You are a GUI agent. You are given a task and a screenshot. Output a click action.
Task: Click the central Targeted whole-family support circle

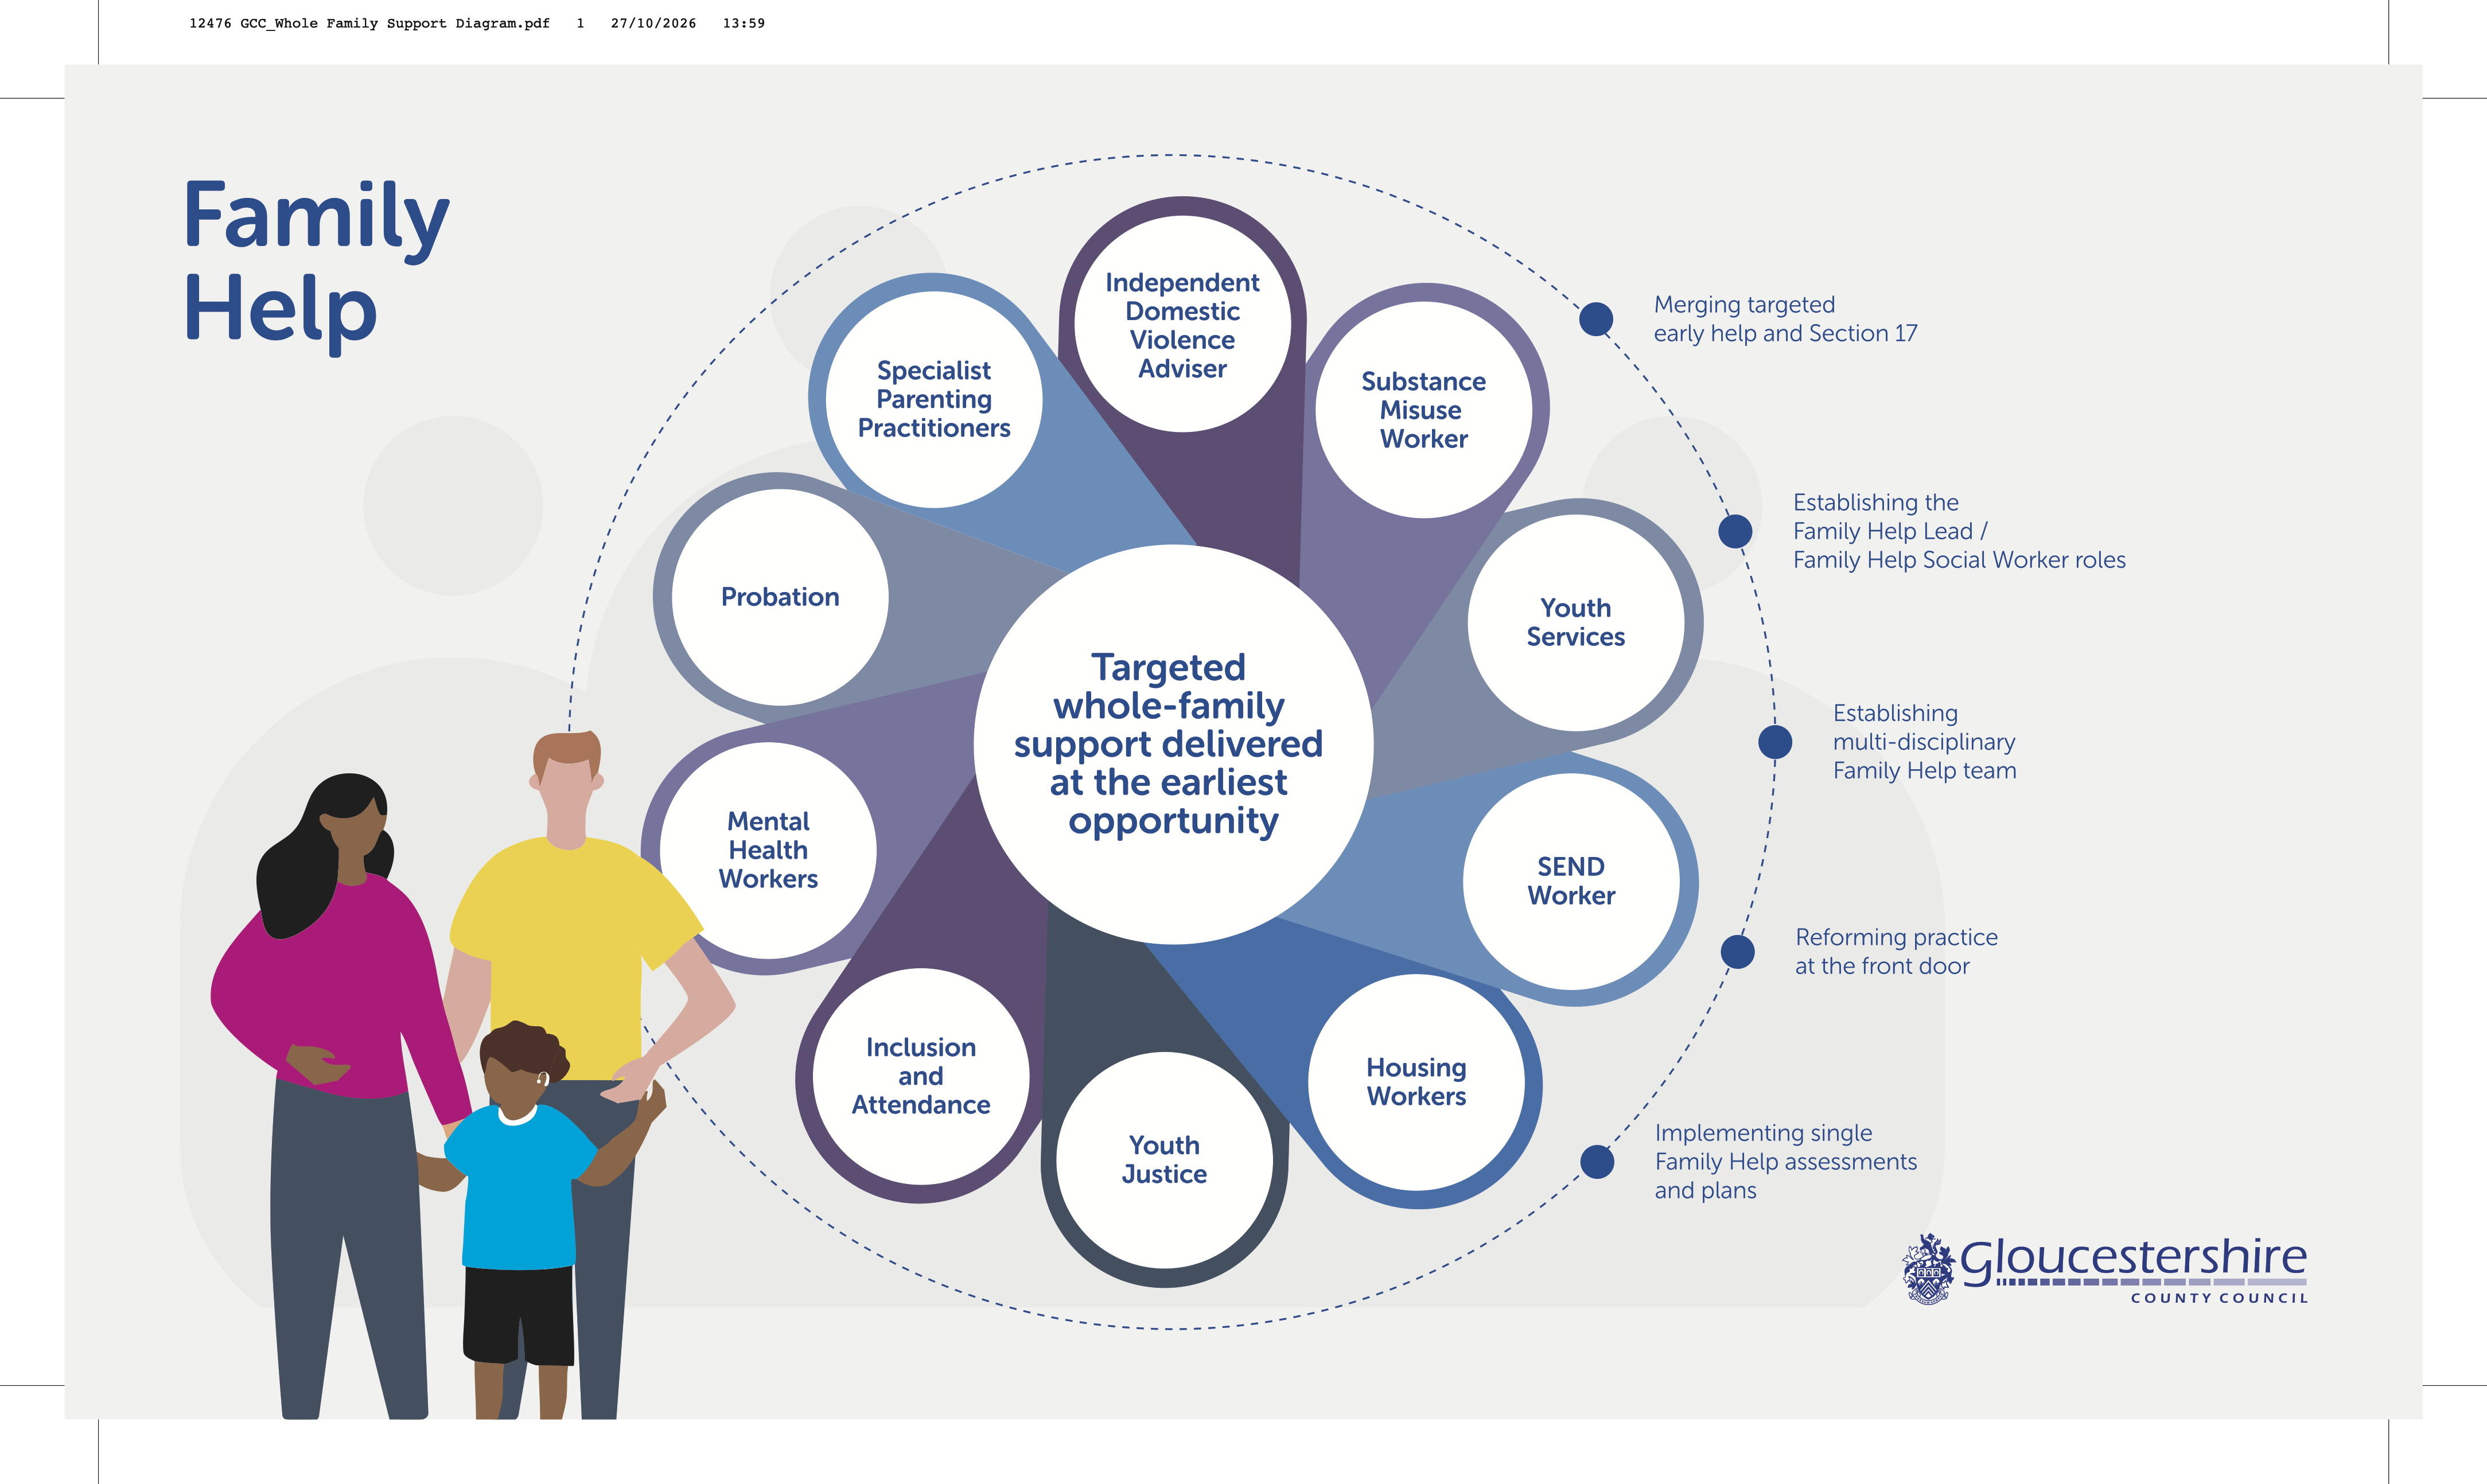1173,744
